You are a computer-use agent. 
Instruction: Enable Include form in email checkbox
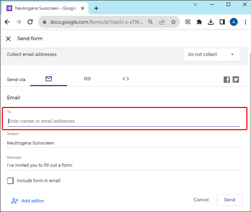point(11,181)
